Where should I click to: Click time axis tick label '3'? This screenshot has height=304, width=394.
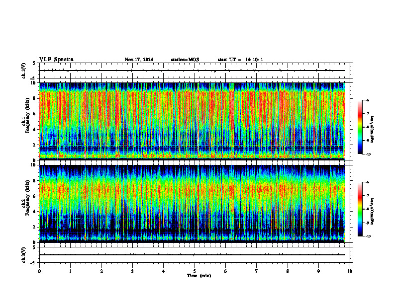(132, 271)
